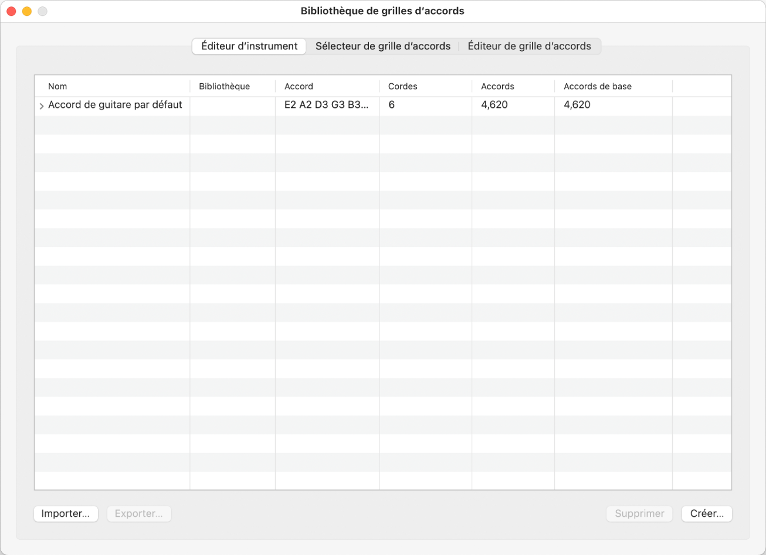Click the Créer… button

click(707, 514)
